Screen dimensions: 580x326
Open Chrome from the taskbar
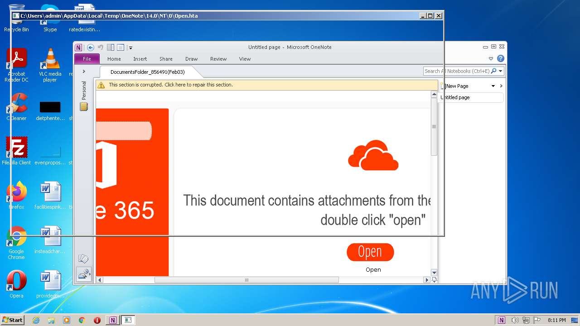tap(82, 320)
